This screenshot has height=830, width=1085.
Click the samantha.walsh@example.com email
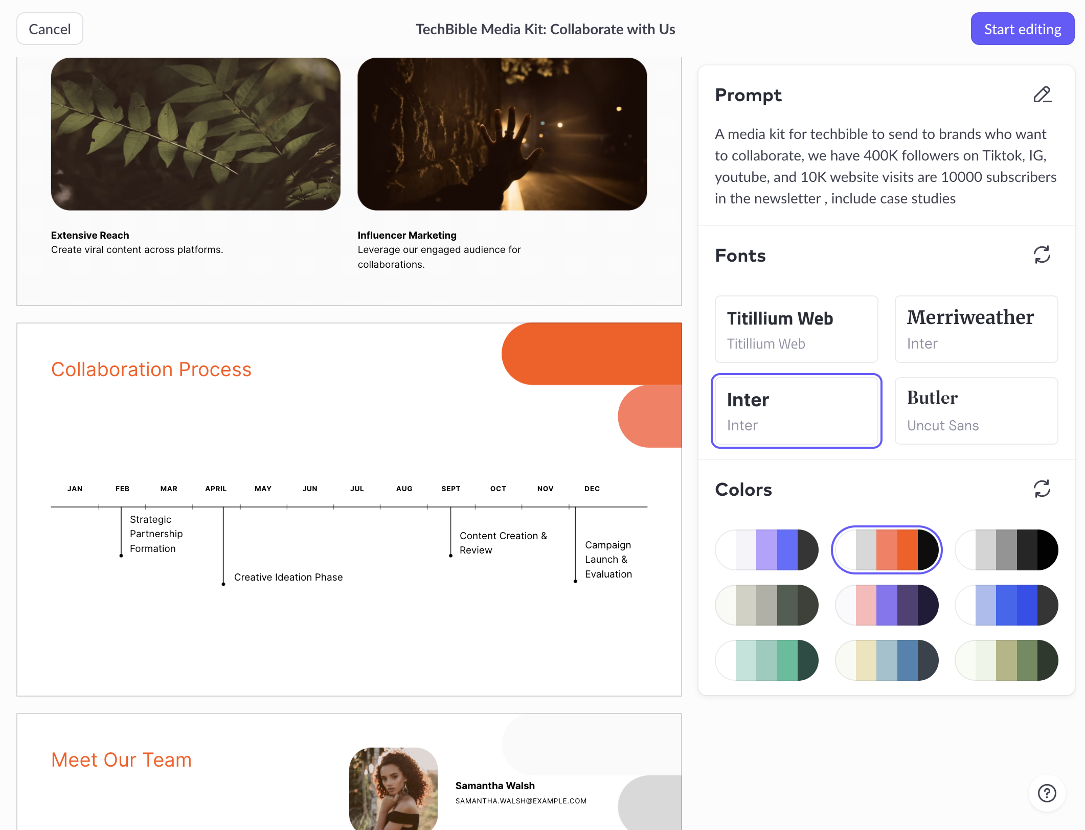(521, 801)
